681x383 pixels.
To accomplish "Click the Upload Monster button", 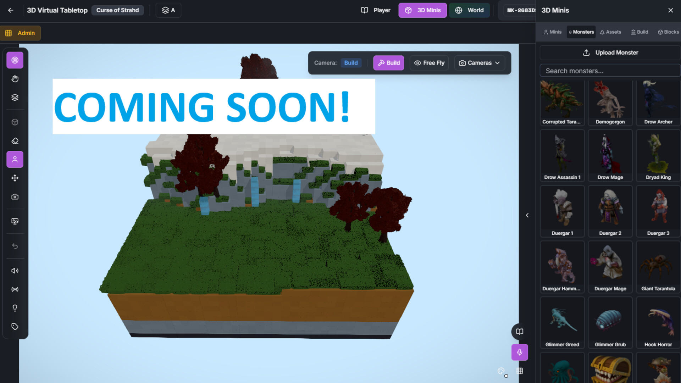I will 610,52.
